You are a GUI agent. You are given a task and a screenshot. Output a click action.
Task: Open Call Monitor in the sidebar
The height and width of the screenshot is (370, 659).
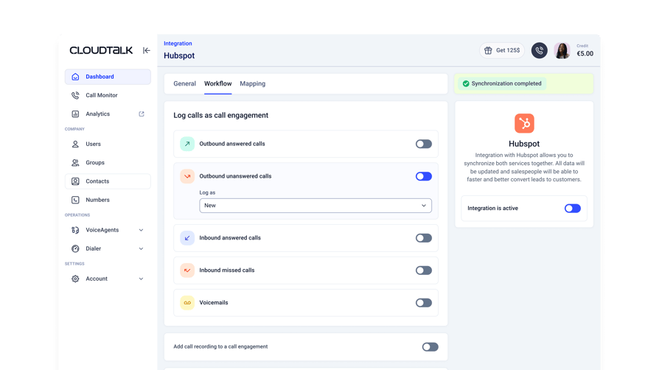[x=108, y=95]
